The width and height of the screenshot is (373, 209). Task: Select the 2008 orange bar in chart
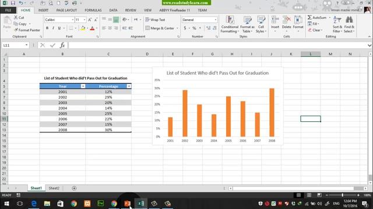(272, 113)
